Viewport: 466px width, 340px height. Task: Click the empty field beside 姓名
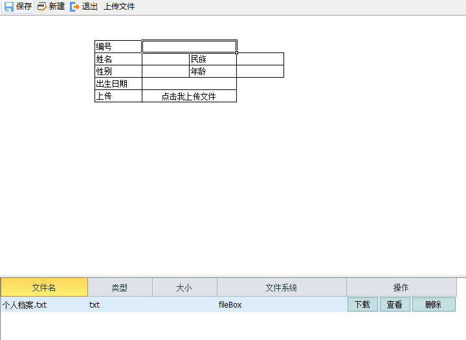point(166,59)
